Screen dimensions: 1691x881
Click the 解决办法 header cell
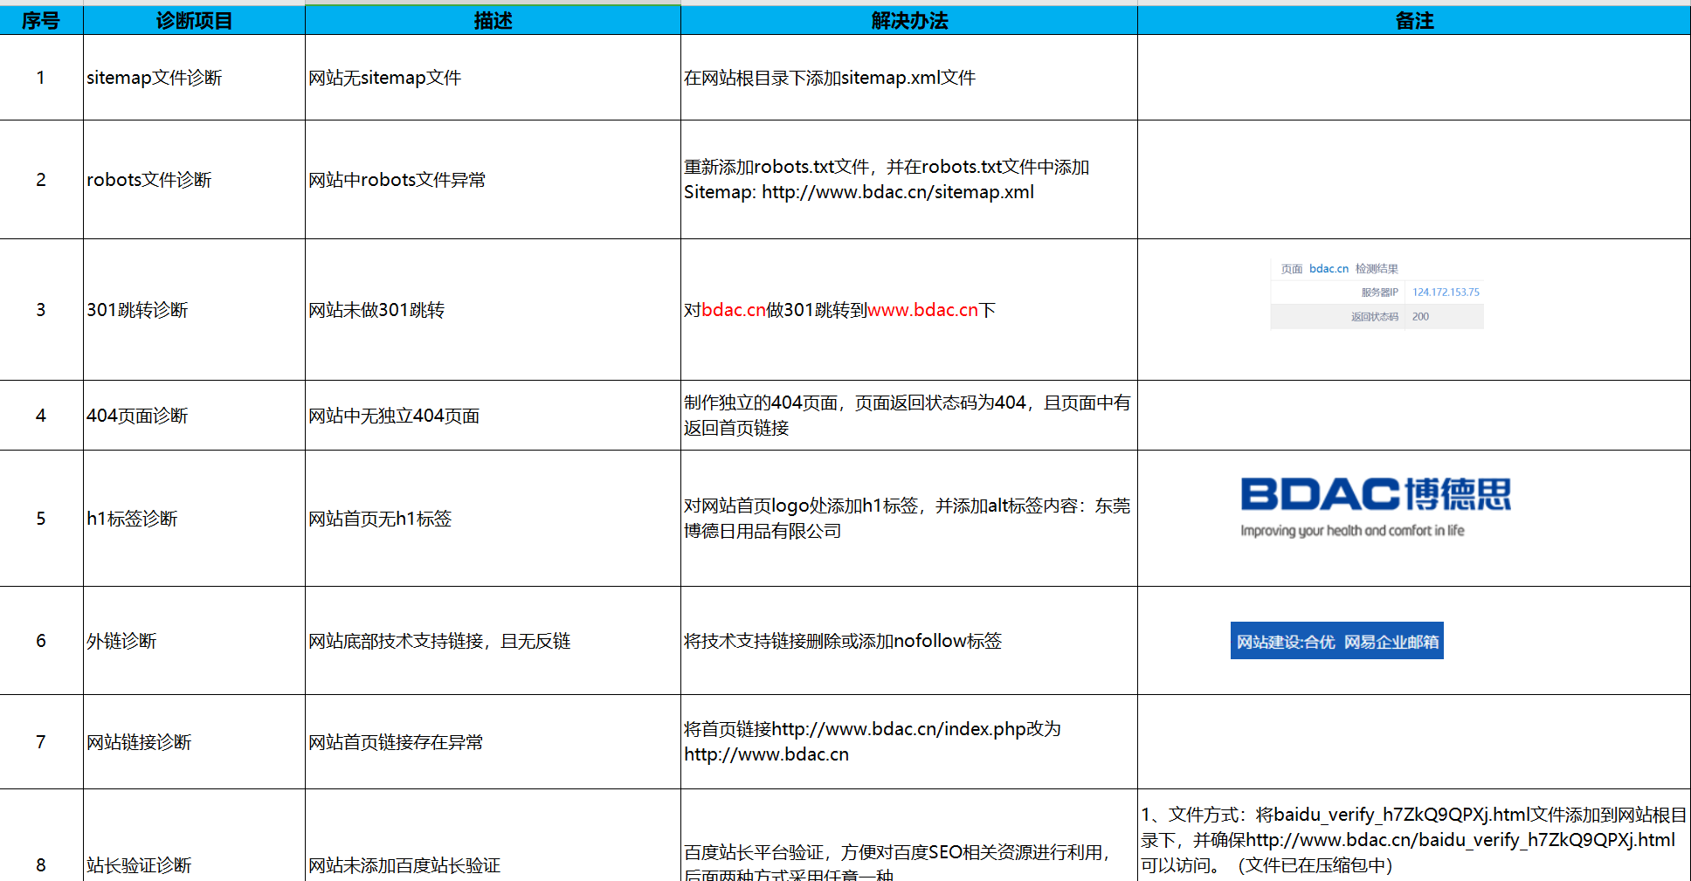tap(908, 20)
